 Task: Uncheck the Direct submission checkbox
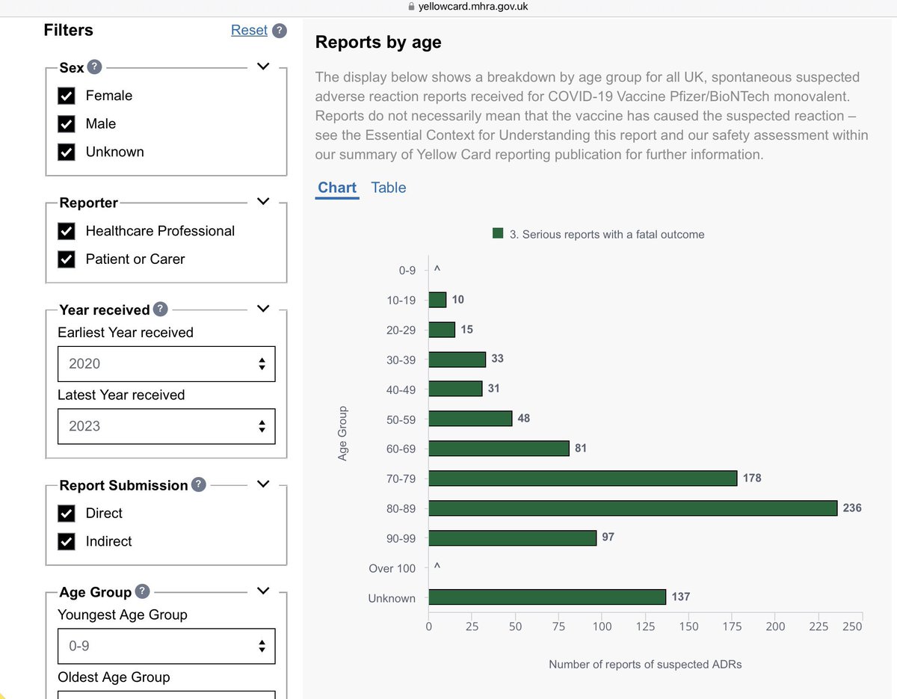pyautogui.click(x=67, y=514)
